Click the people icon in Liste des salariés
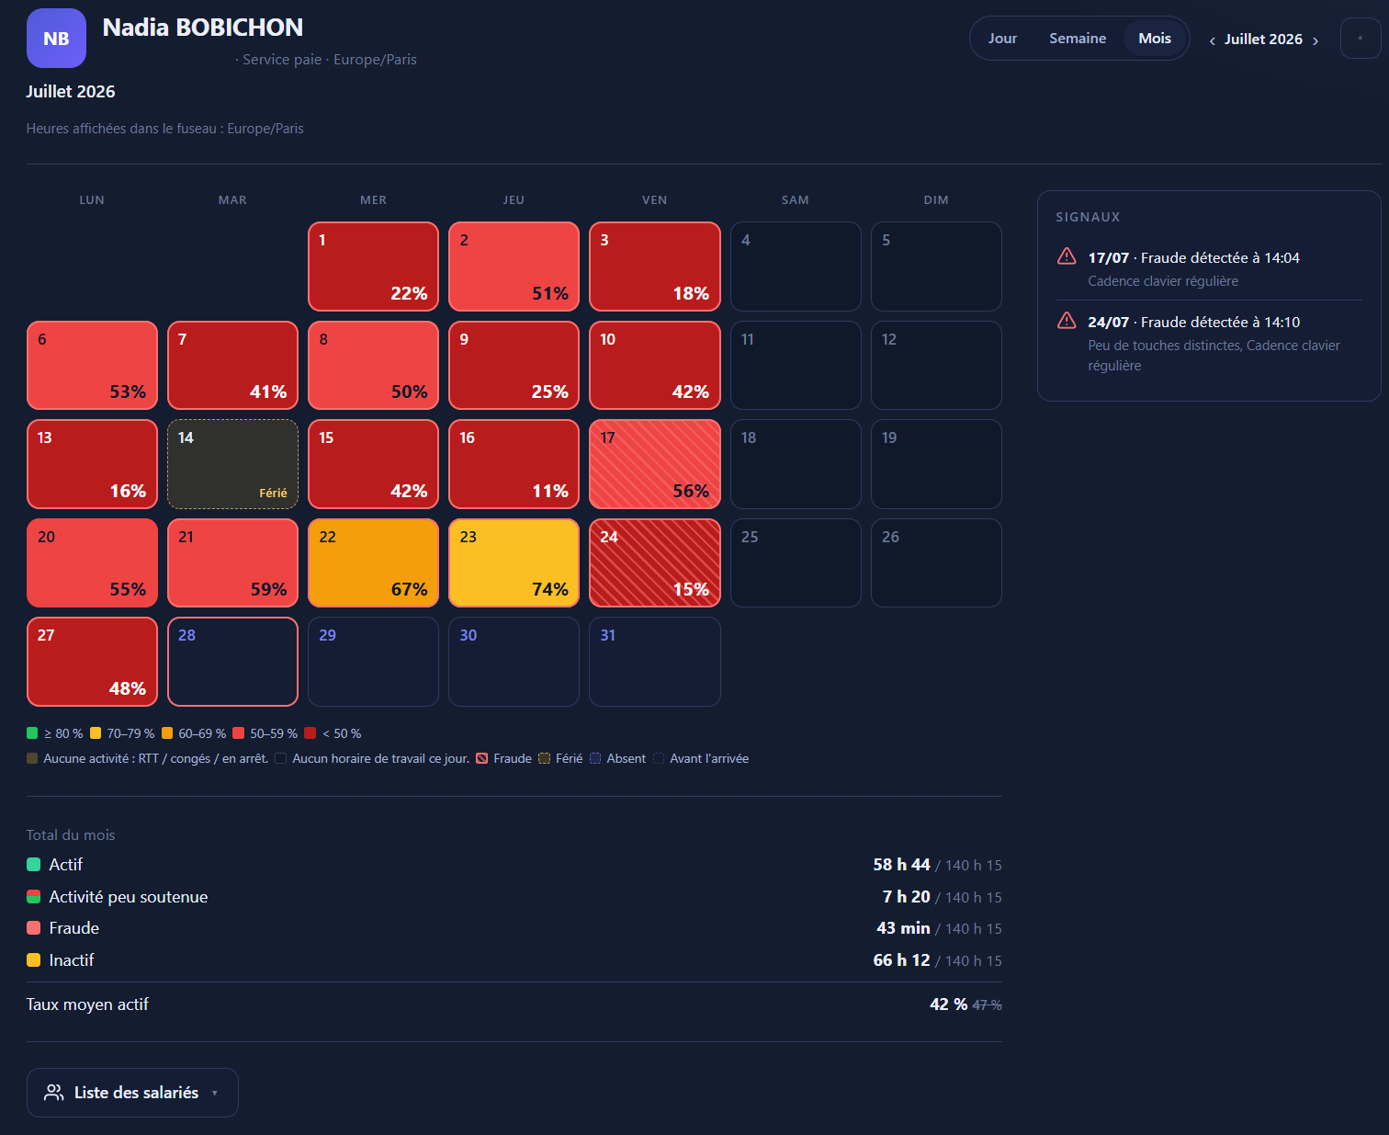The height and width of the screenshot is (1135, 1389). click(54, 1092)
